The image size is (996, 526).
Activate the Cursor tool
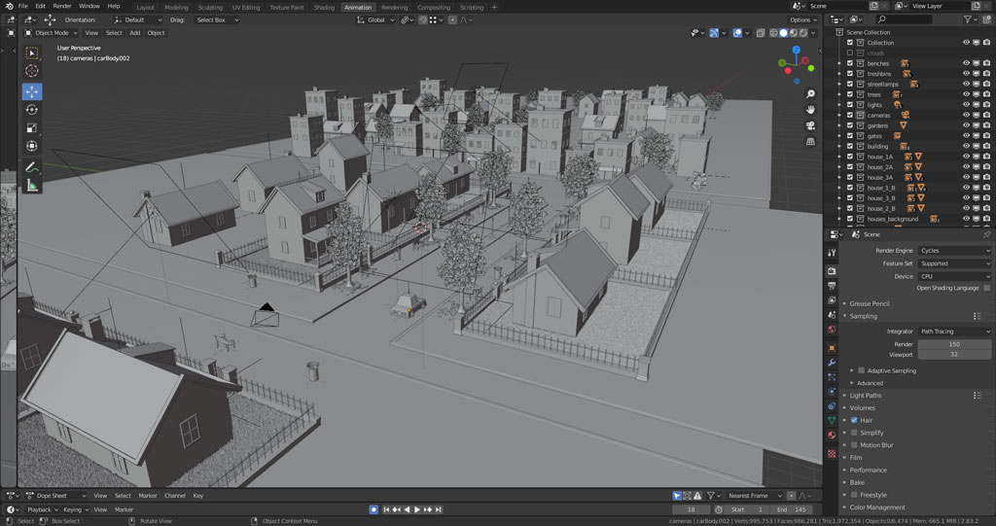tap(32, 71)
